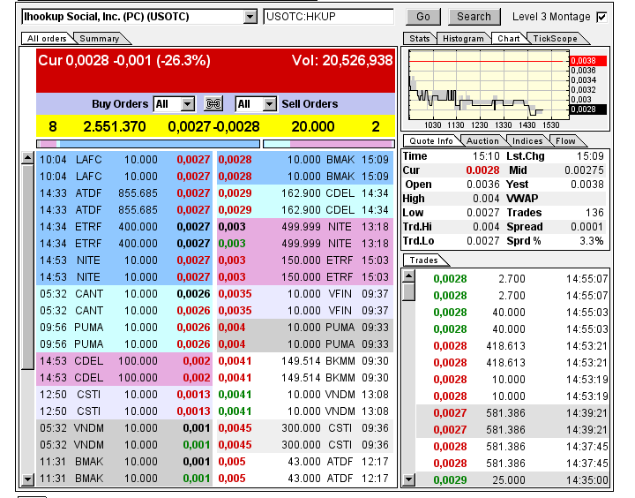Click the link icon between Buy and Sell Orders
This screenshot has width=635, height=498.
pyautogui.click(x=214, y=104)
